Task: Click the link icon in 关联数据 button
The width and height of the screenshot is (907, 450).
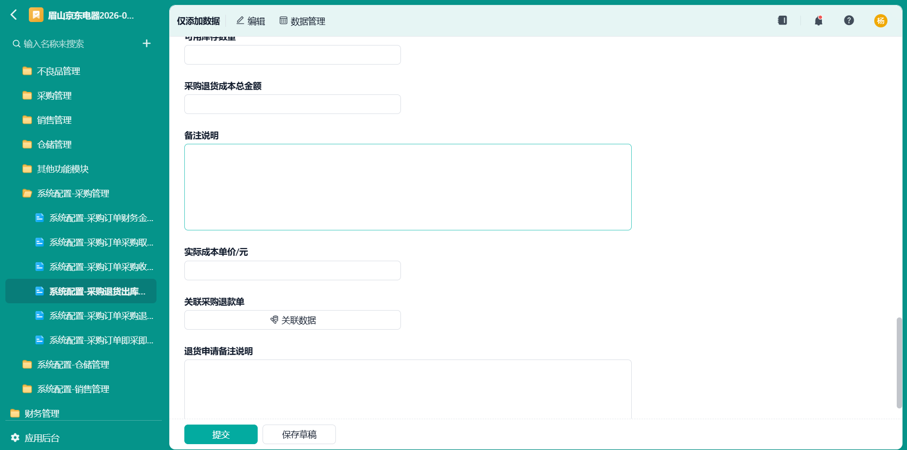Action: click(x=274, y=320)
